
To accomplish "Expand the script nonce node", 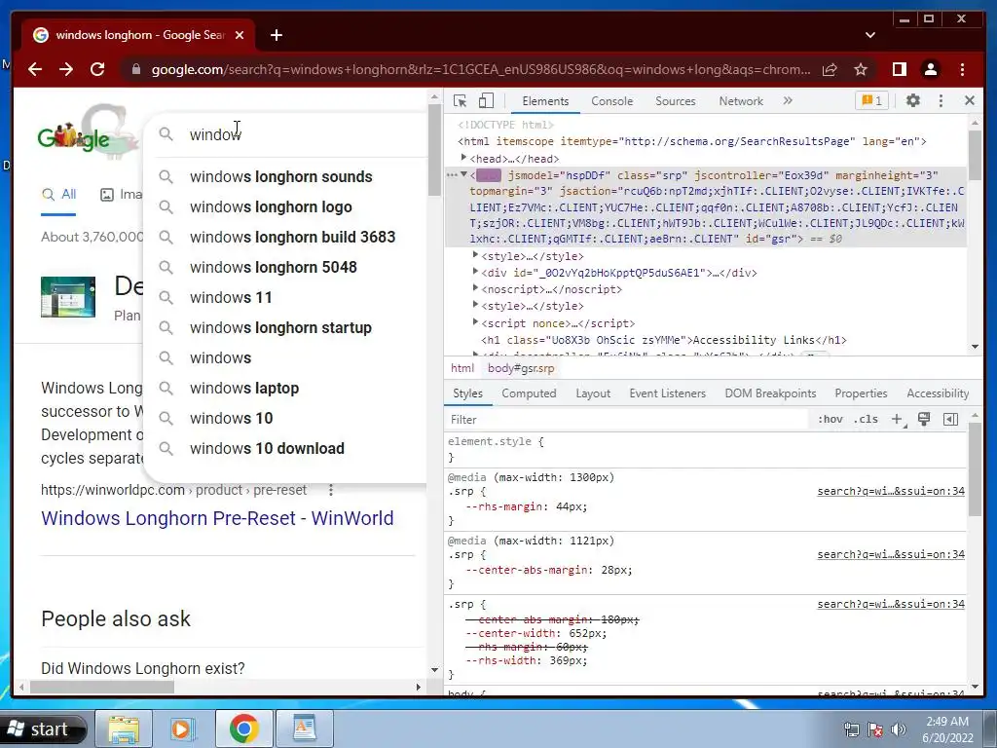I will pyautogui.click(x=475, y=321).
